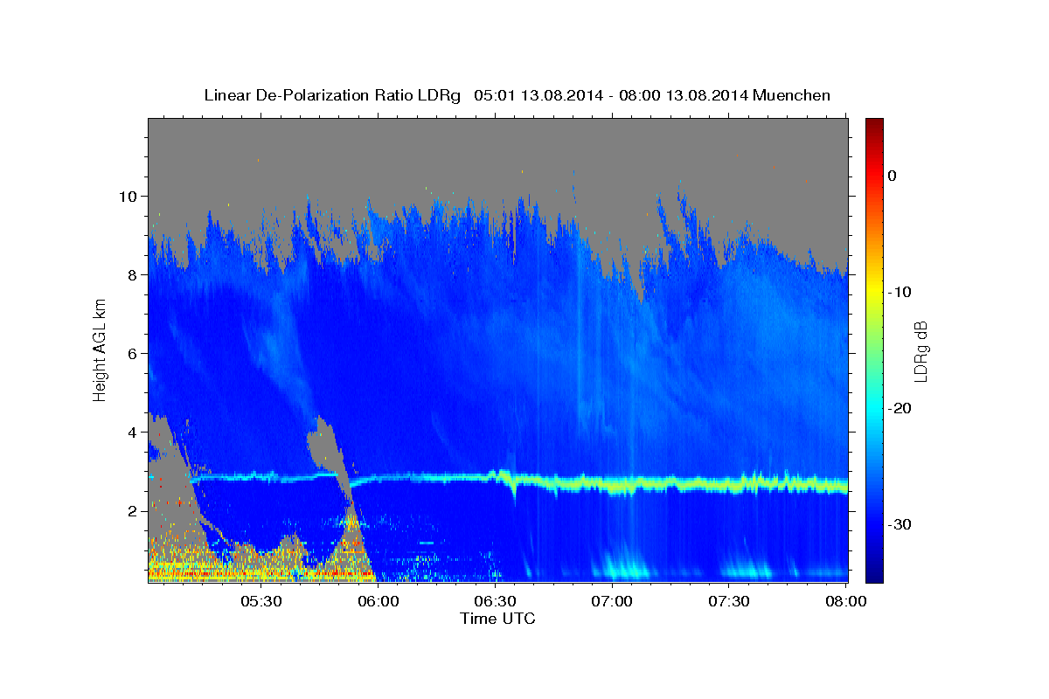Click the '07:00' time axis label
Screen dimensions: 1049x699
click(x=612, y=601)
